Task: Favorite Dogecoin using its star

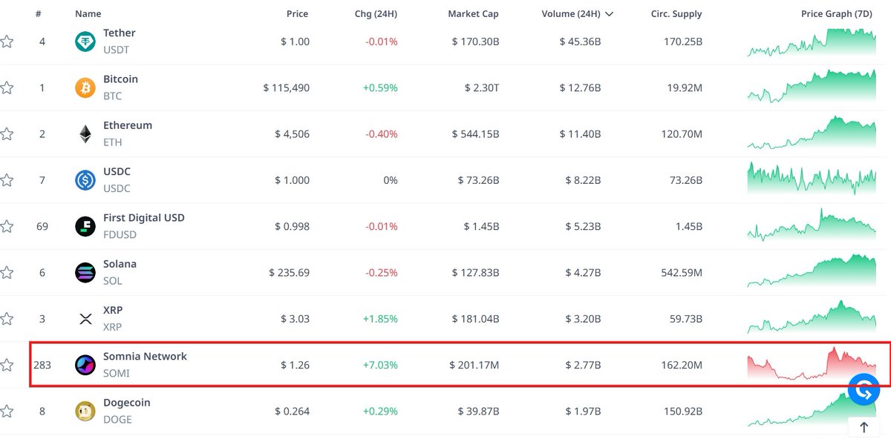Action: [7, 411]
